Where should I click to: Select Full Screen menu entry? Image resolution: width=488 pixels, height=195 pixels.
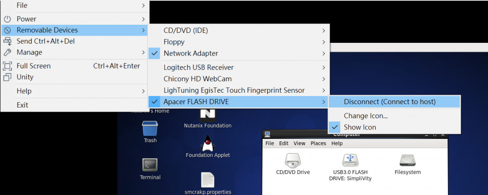[x=75, y=66]
